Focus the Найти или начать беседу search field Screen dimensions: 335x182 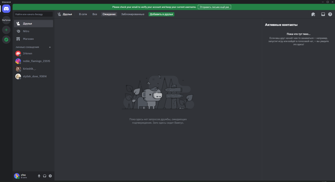pos(33,14)
